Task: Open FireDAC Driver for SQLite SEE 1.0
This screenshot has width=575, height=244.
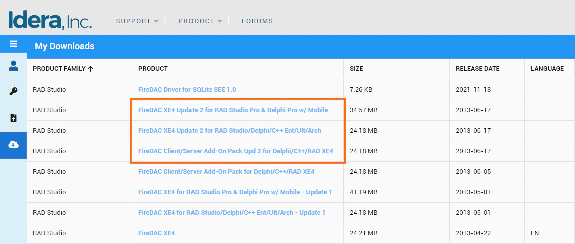Action: coord(187,89)
